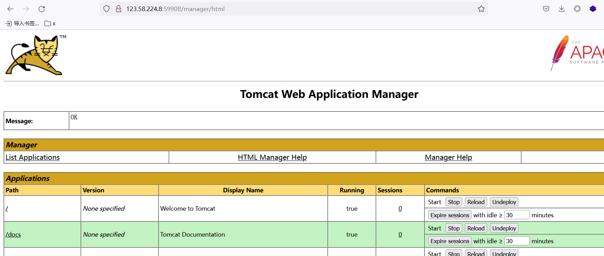The height and width of the screenshot is (256, 604).
Task: Click the 'Version' column header
Action: [x=93, y=190]
